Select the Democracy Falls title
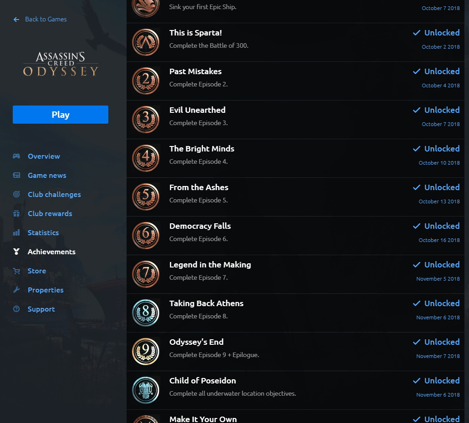 coord(200,226)
